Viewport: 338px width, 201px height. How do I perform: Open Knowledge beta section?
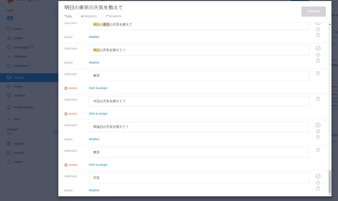[23, 47]
